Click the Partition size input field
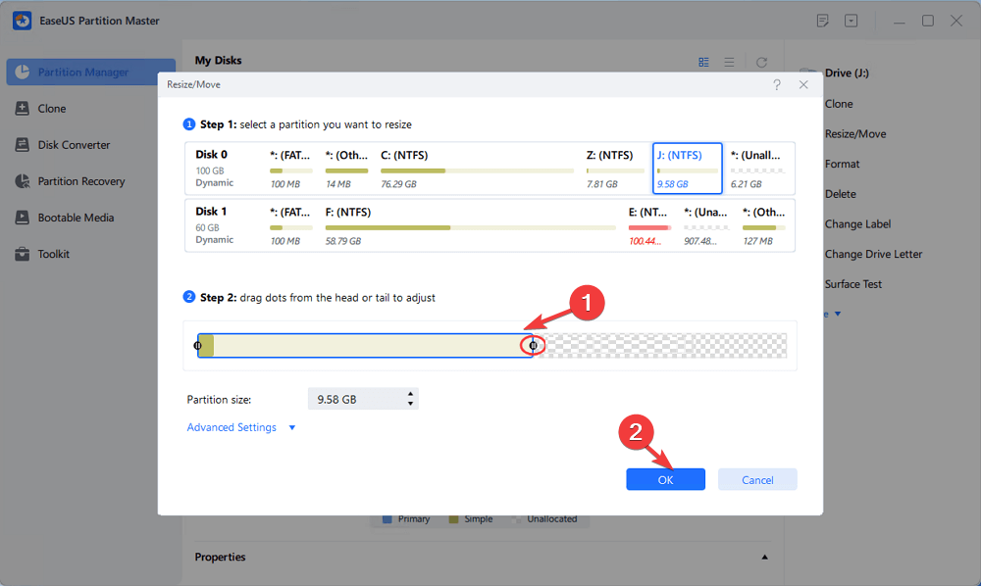981x586 pixels. [x=363, y=399]
